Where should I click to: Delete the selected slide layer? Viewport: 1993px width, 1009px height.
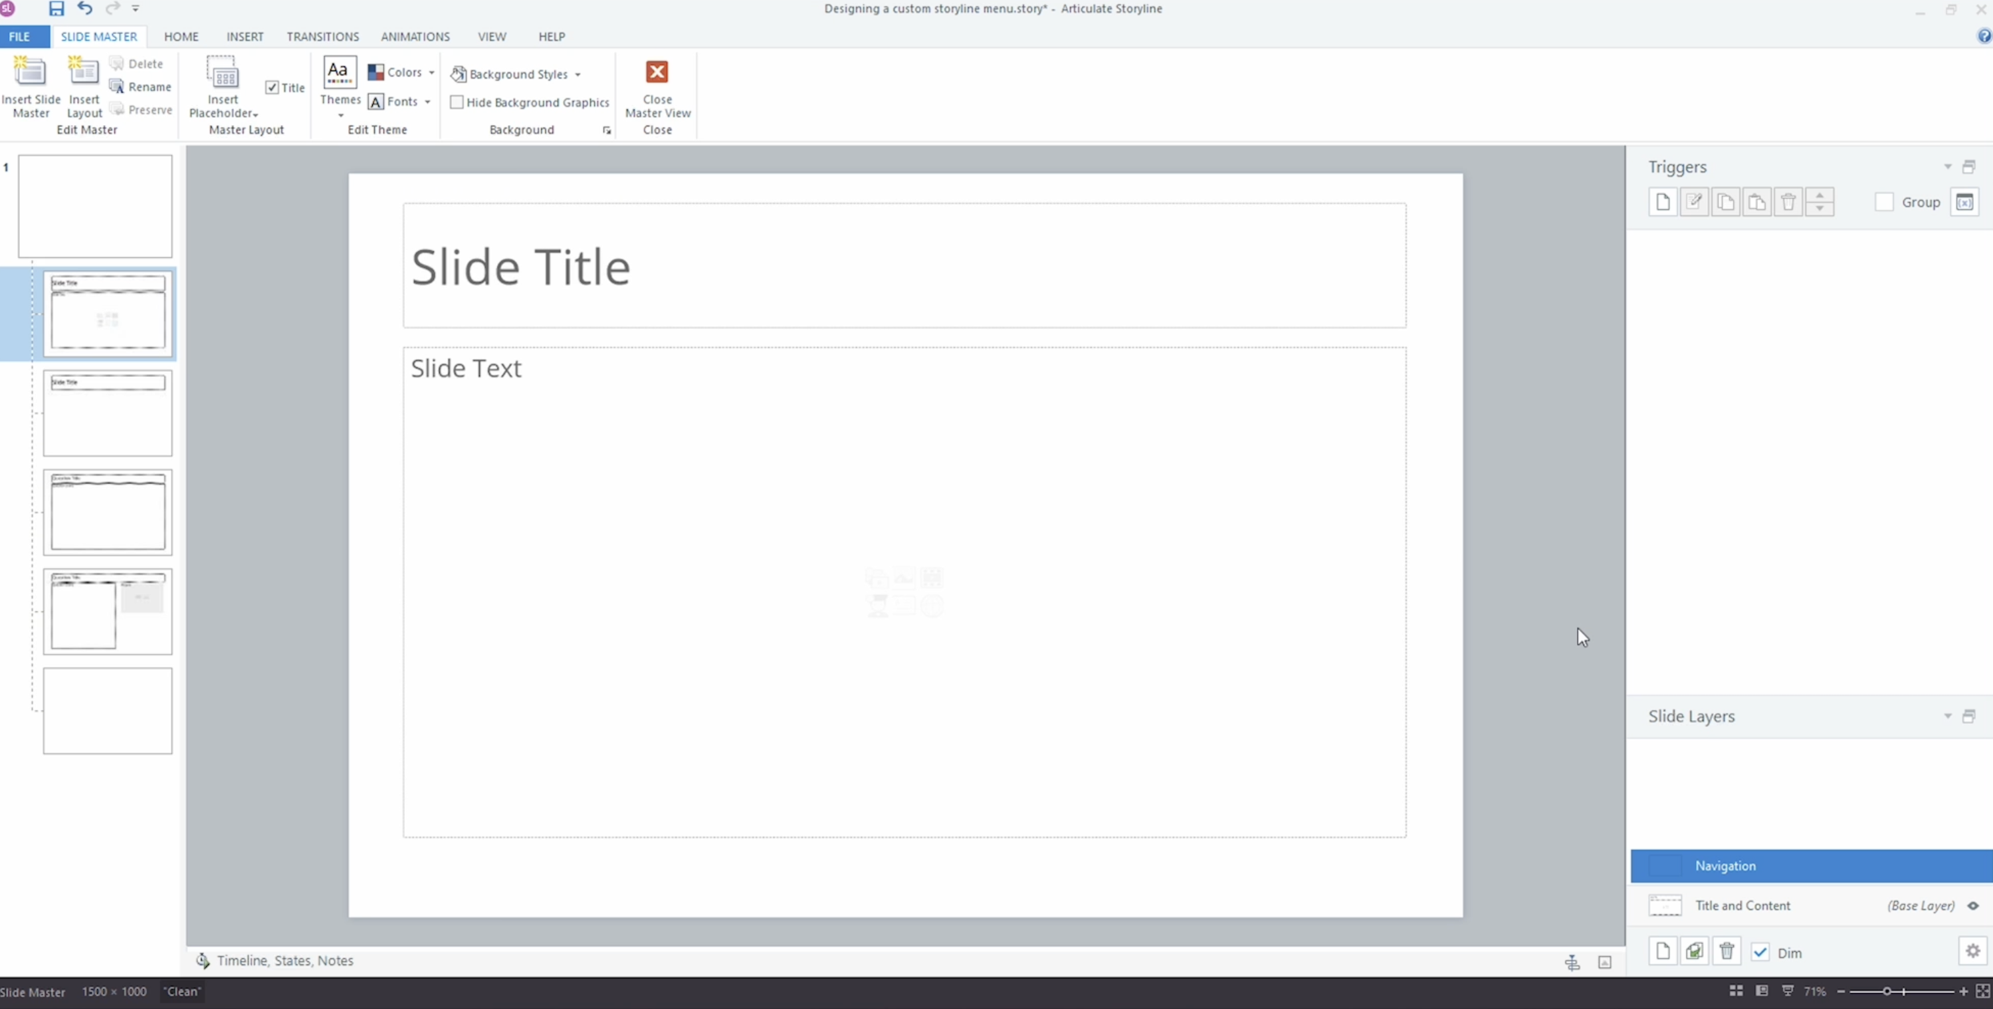click(1727, 952)
